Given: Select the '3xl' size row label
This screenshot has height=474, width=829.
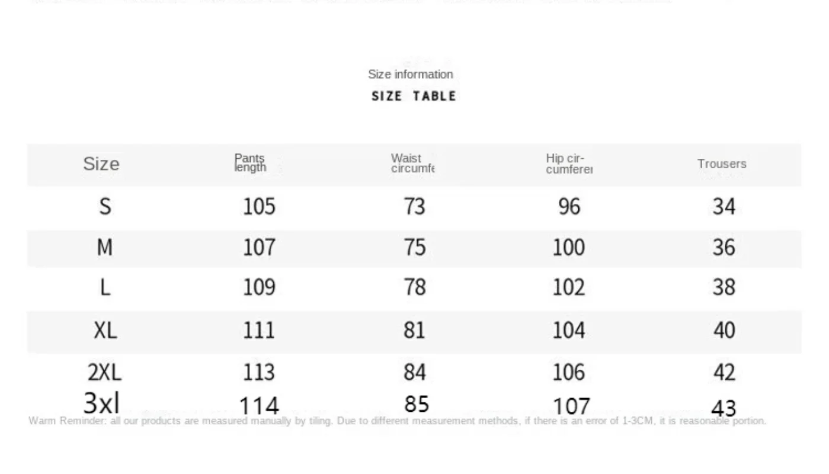Looking at the screenshot, I should click(x=101, y=403).
